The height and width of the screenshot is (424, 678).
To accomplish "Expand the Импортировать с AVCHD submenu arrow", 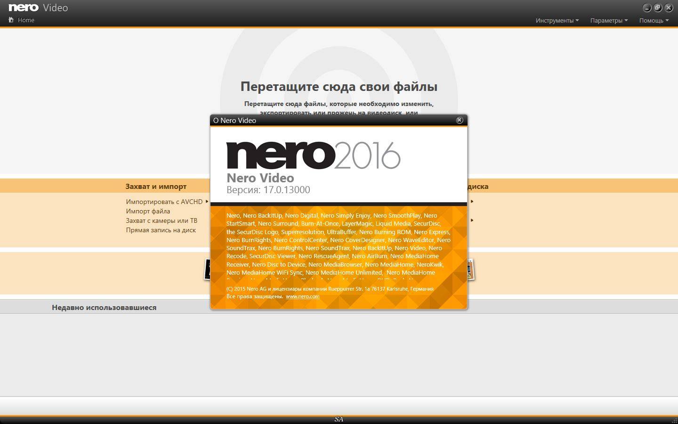I will click(x=207, y=202).
